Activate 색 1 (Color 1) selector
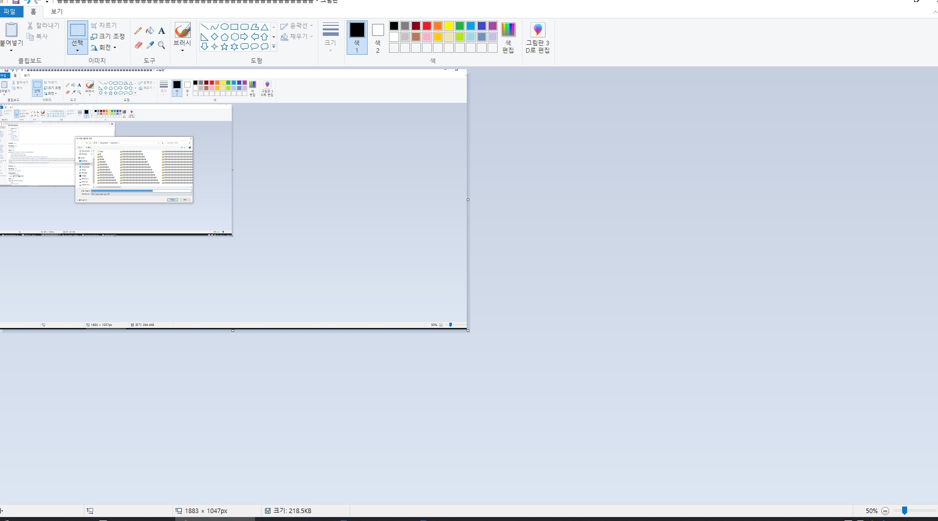The image size is (938, 521). (x=357, y=37)
